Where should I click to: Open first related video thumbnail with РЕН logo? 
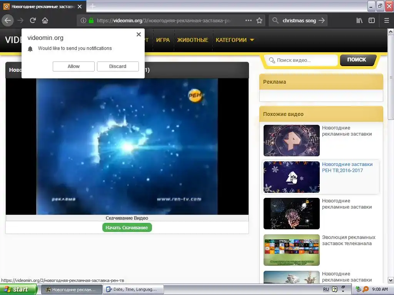tap(292, 141)
